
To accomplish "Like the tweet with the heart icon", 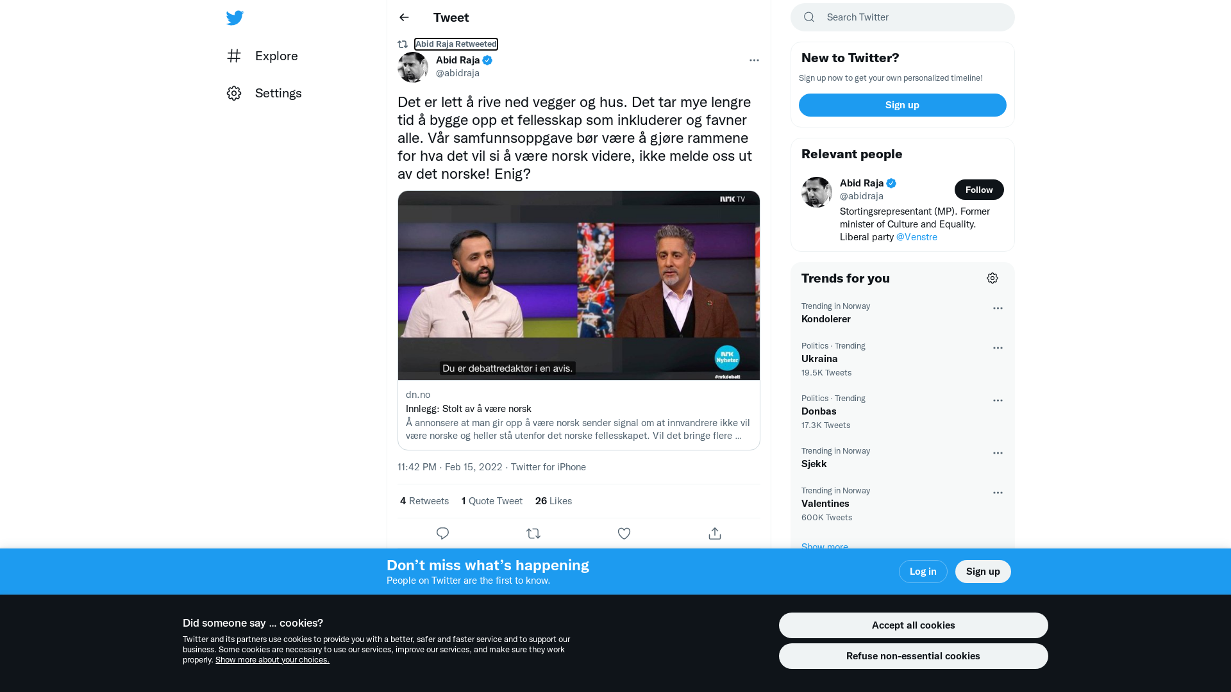I will [624, 533].
